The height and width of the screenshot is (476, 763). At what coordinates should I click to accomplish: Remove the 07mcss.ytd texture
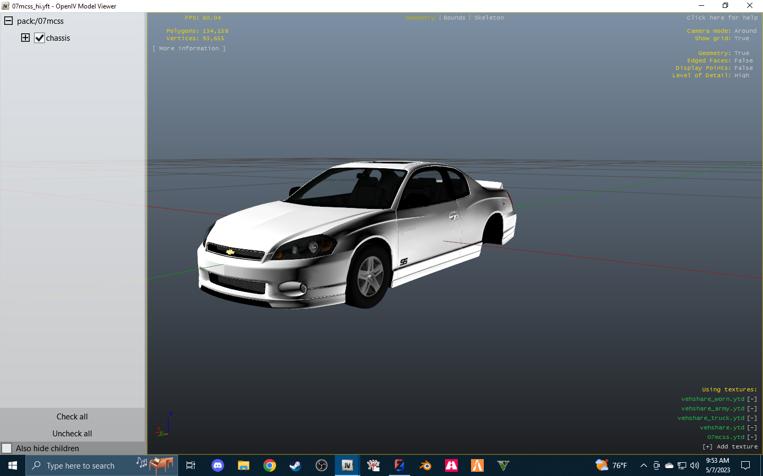click(x=751, y=437)
